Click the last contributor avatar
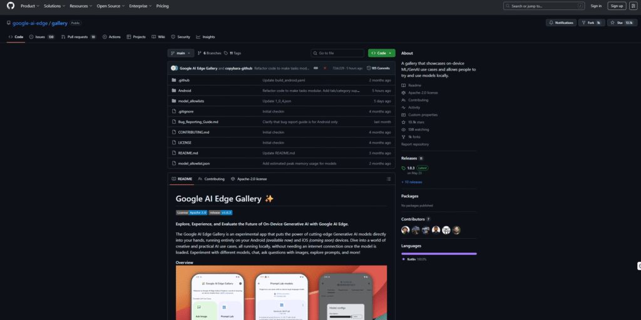641x320 pixels. [456, 230]
